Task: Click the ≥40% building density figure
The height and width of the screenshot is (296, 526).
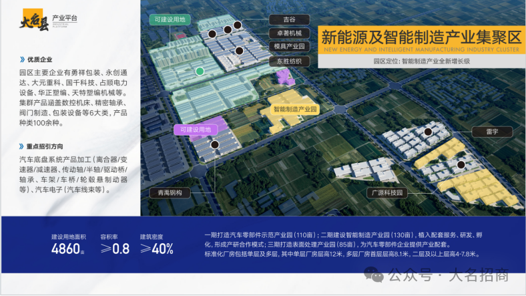Action: (156, 249)
